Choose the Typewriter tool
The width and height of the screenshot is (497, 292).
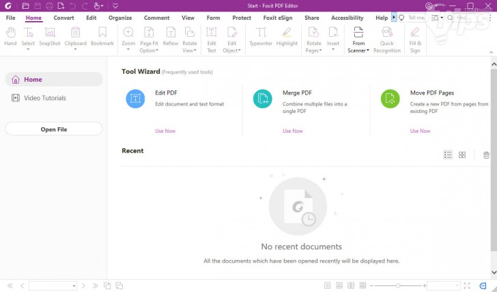261,37
